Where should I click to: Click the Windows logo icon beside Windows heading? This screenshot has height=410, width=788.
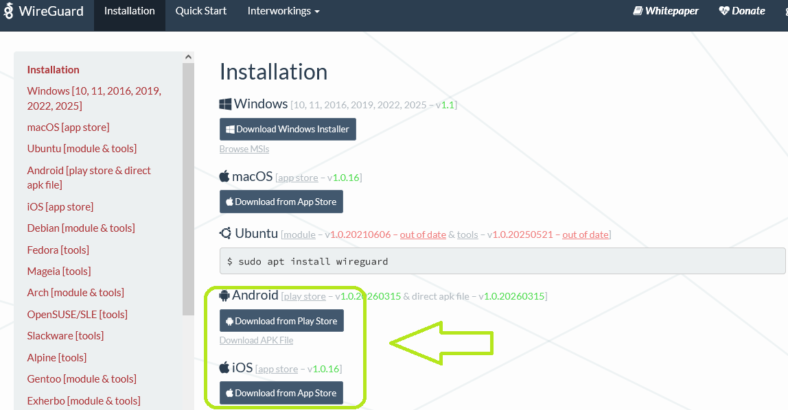tap(225, 104)
